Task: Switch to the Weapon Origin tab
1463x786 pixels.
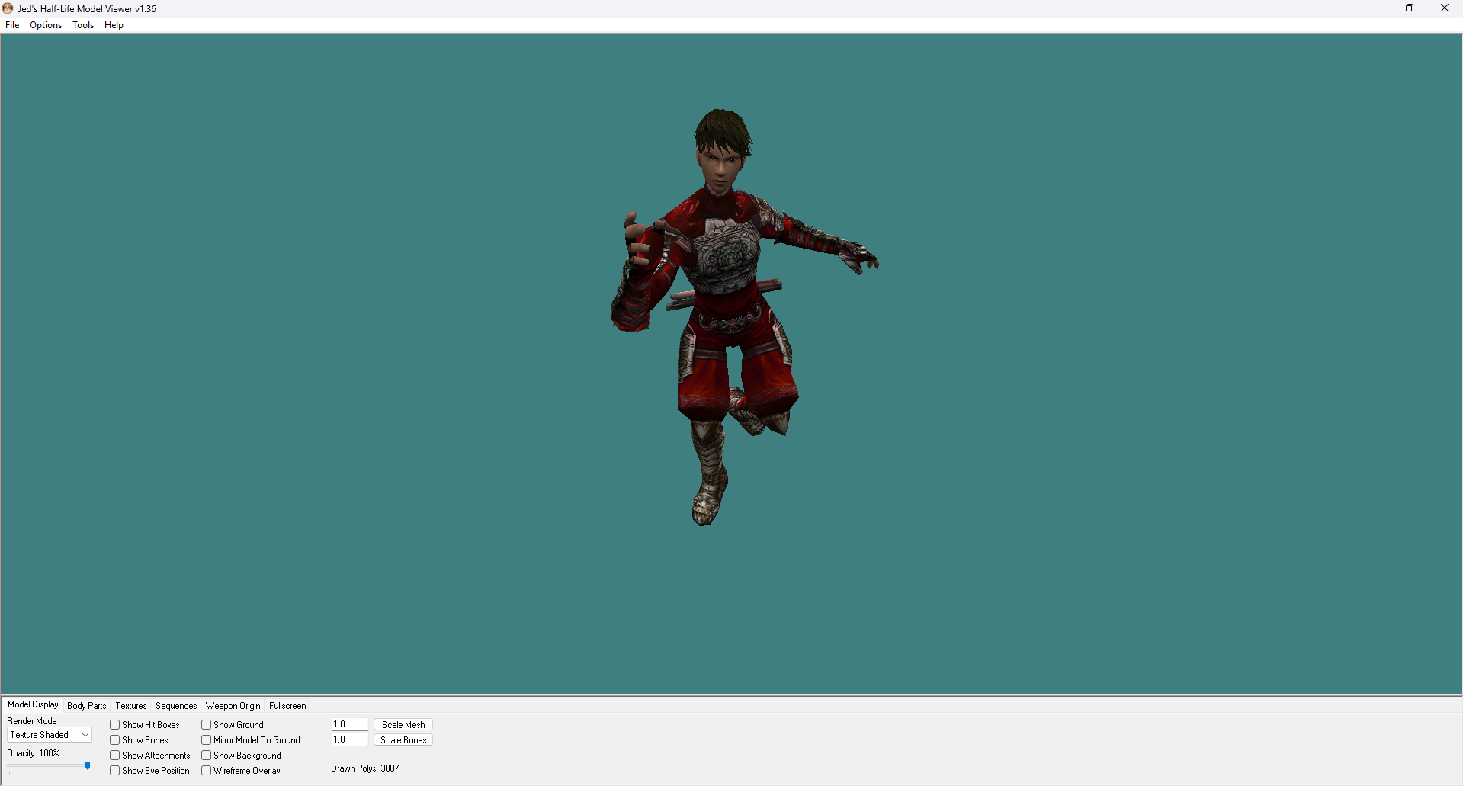Action: (233, 706)
